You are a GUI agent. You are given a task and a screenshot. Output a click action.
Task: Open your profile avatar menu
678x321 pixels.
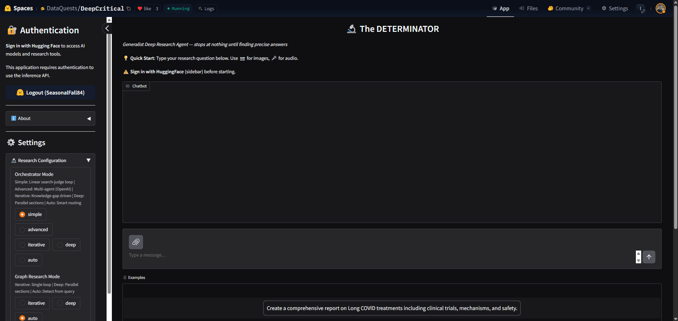click(661, 8)
